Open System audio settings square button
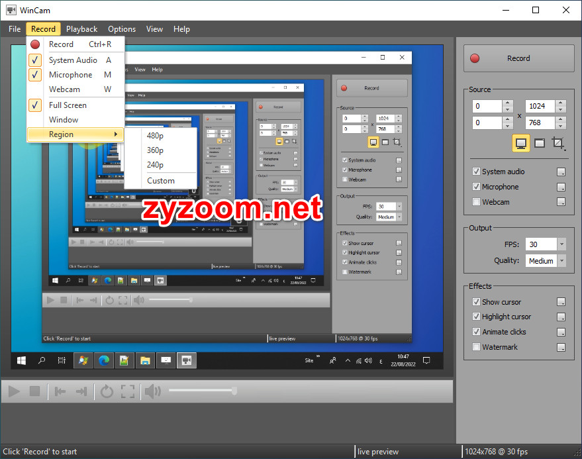The width and height of the screenshot is (582, 459). coord(561,172)
